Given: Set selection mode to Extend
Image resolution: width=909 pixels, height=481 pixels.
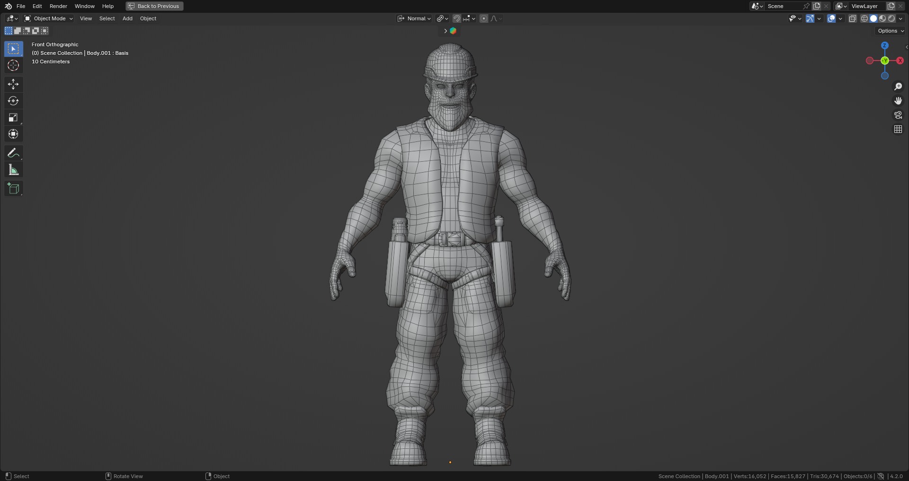Looking at the screenshot, I should pos(18,31).
